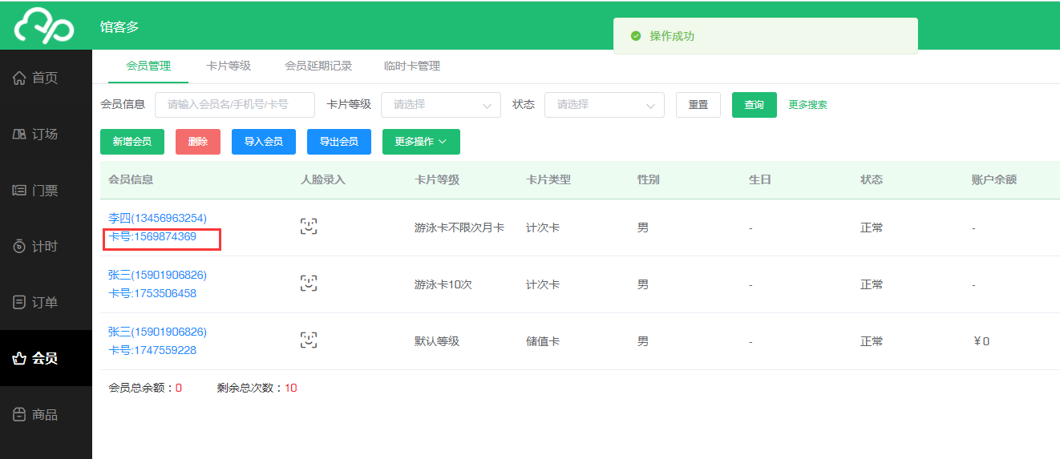The width and height of the screenshot is (1060, 459).
Task: Switch to 卡片等级 tab
Action: [x=229, y=66]
